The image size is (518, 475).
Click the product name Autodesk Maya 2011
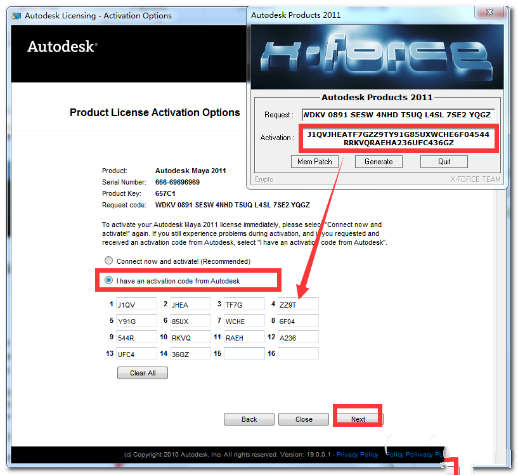[x=191, y=171]
